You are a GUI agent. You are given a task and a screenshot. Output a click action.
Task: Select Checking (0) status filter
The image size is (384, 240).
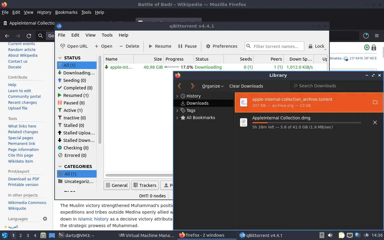click(77, 148)
